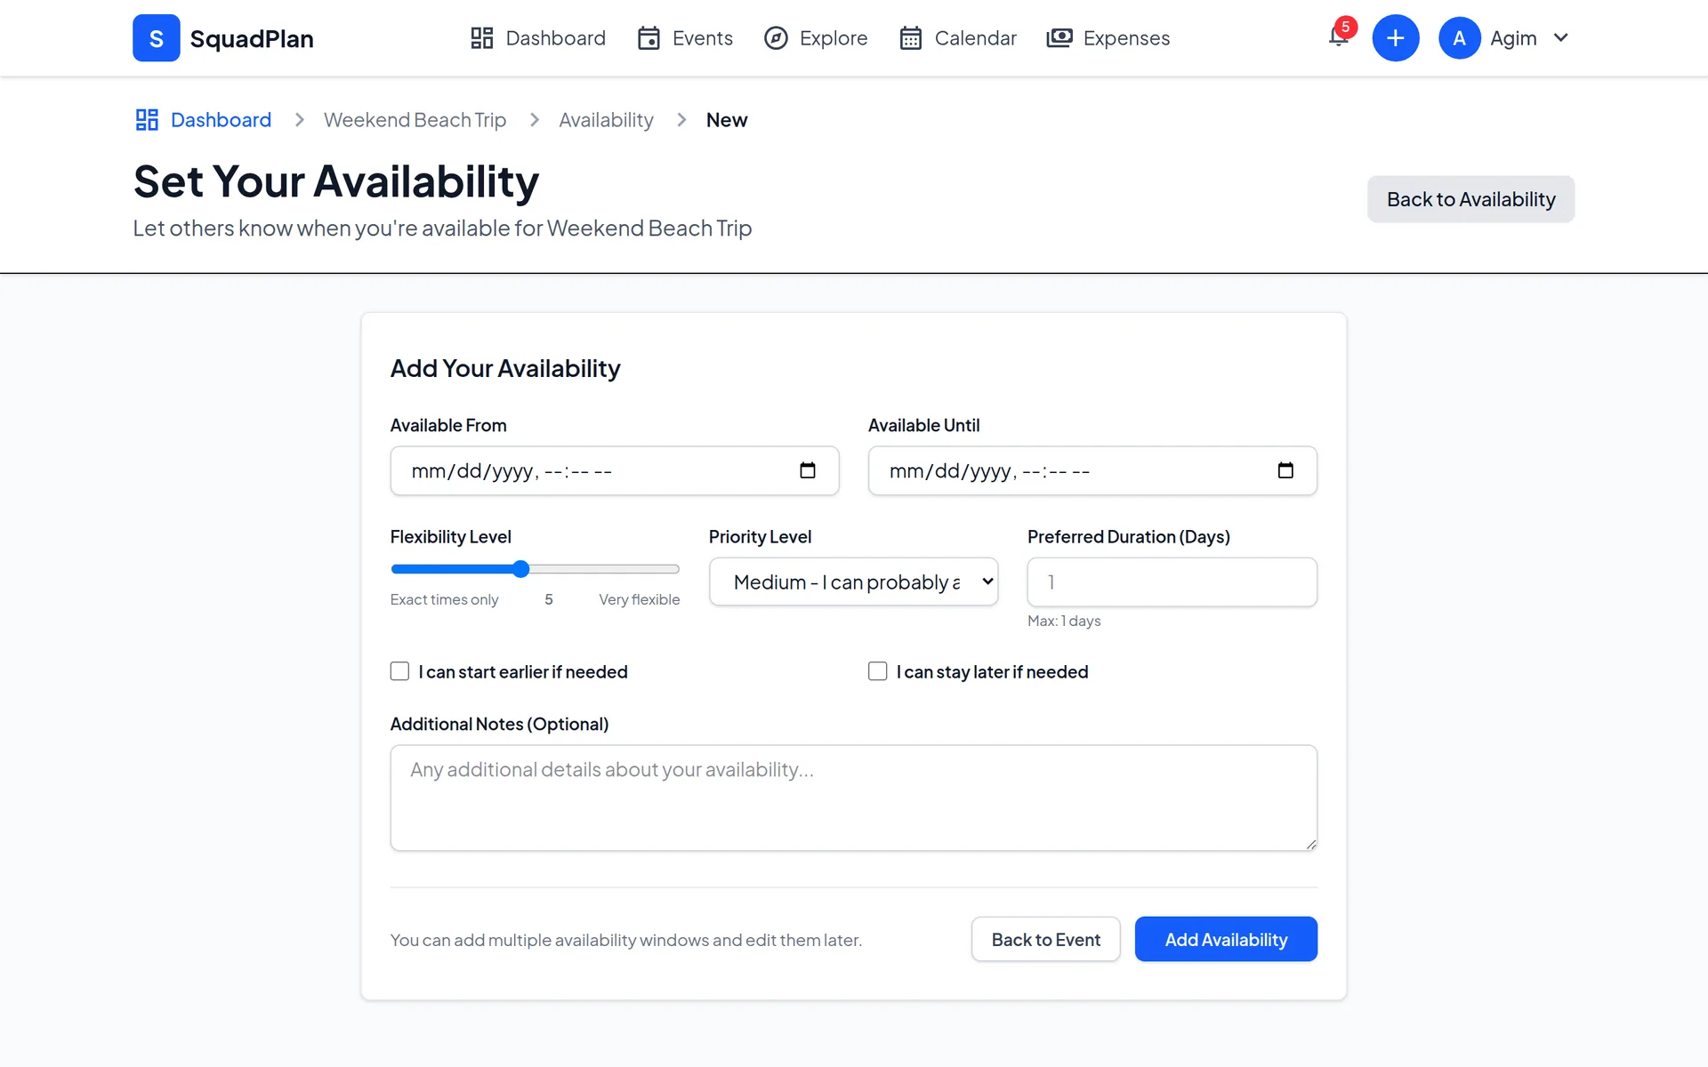
Task: Click the Back to Event button
Action: (1045, 939)
